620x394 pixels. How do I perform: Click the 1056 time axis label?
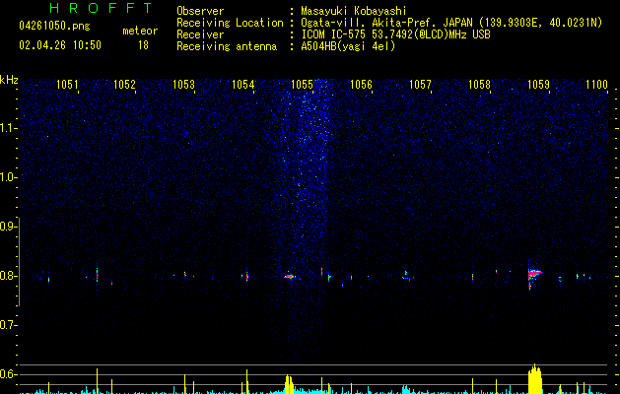pos(361,84)
